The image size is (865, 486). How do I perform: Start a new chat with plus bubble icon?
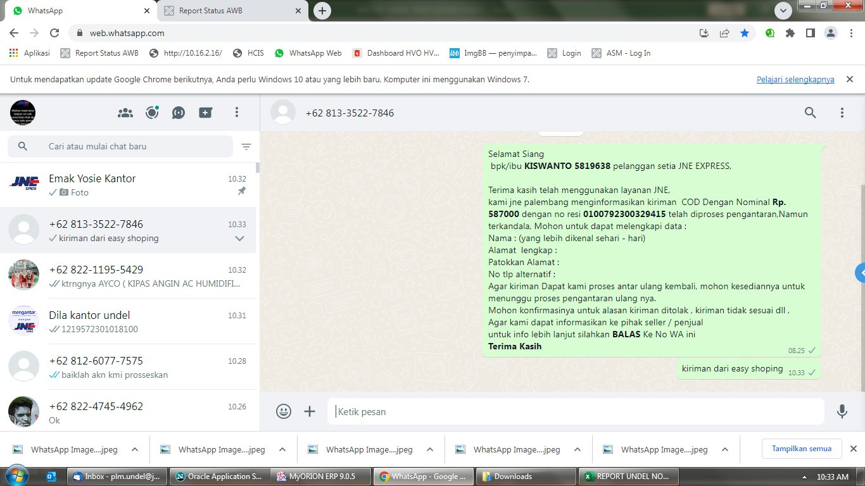coord(205,113)
